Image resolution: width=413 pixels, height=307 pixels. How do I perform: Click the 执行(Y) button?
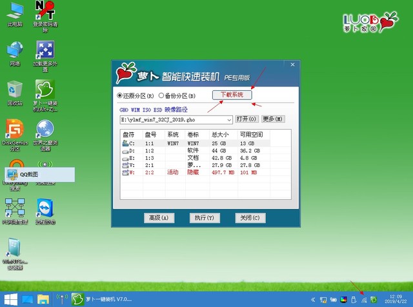pyautogui.click(x=205, y=218)
